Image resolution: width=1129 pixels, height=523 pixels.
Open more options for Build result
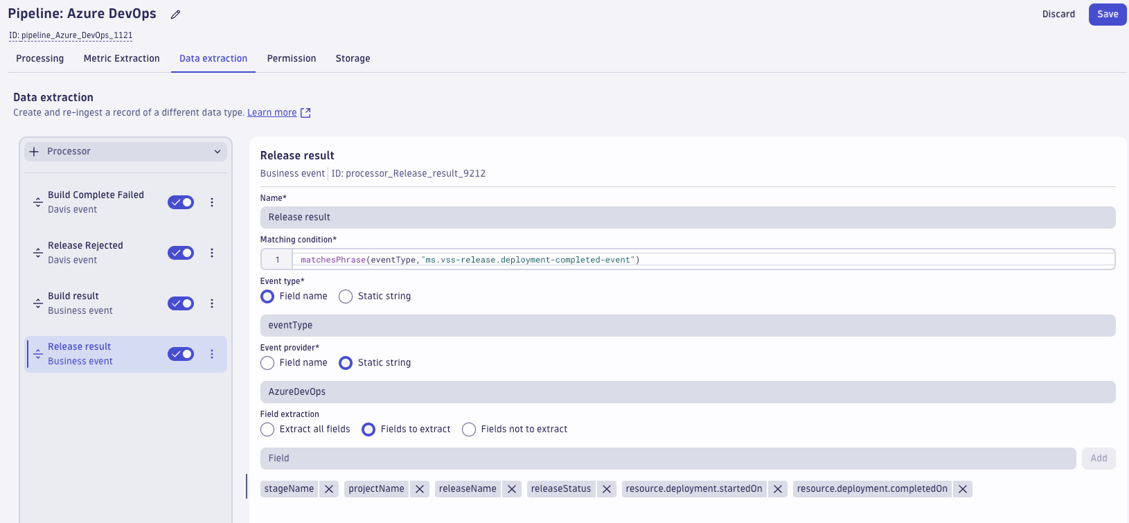point(212,303)
